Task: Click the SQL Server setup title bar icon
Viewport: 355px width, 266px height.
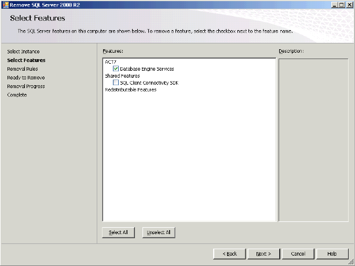Action: (5, 5)
